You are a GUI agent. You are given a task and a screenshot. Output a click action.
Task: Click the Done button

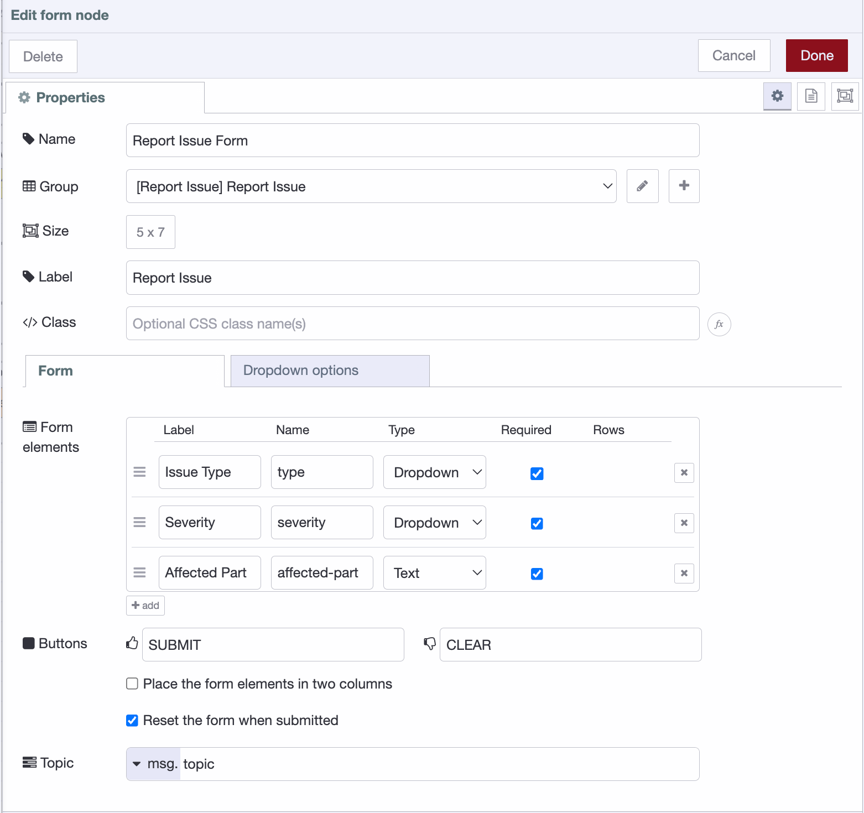coord(816,55)
